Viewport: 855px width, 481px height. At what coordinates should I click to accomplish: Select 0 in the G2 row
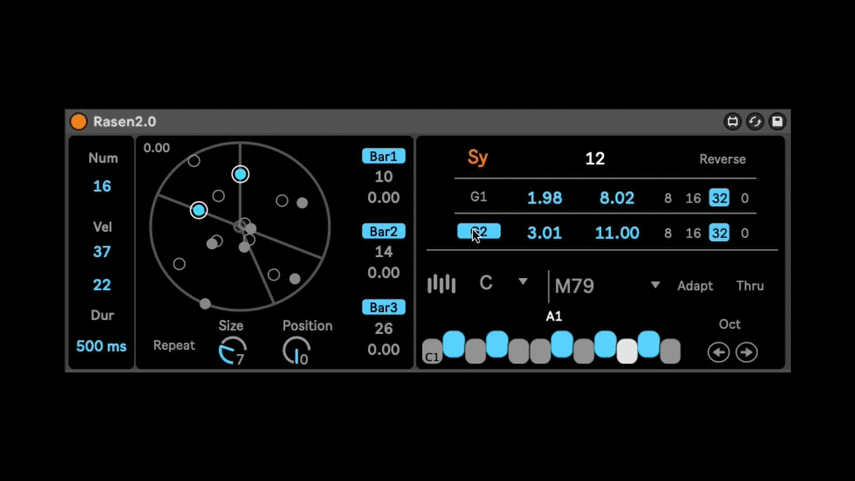(x=745, y=232)
